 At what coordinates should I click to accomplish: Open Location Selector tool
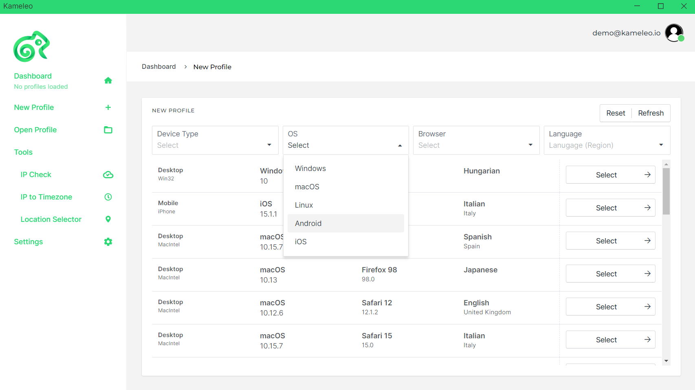(x=51, y=219)
